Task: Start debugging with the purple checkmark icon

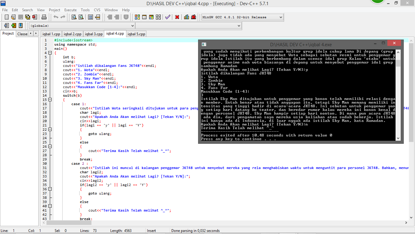Action: pos(168,17)
